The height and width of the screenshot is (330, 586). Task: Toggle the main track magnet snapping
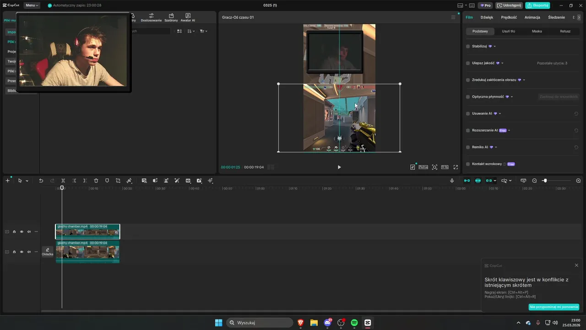click(467, 181)
